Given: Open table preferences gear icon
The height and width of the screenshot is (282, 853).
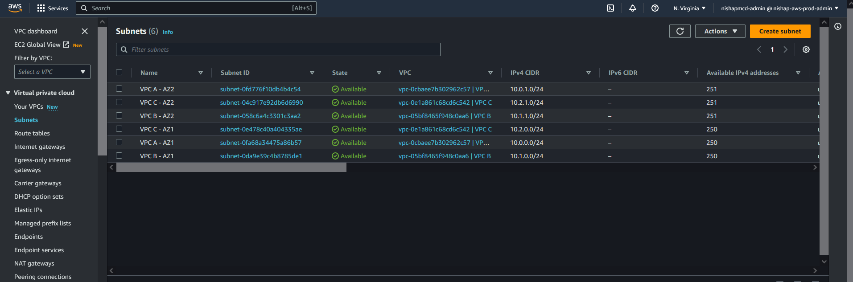Looking at the screenshot, I should click(x=806, y=49).
